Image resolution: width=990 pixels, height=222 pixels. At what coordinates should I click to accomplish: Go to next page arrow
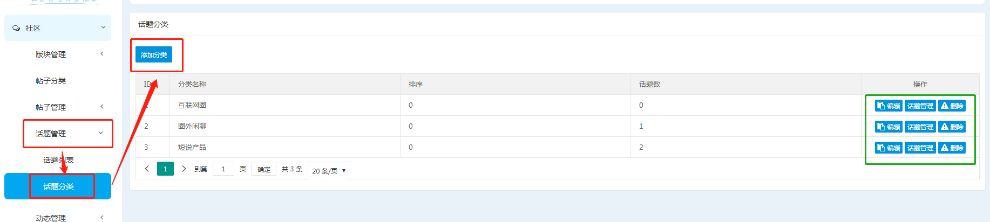click(184, 169)
